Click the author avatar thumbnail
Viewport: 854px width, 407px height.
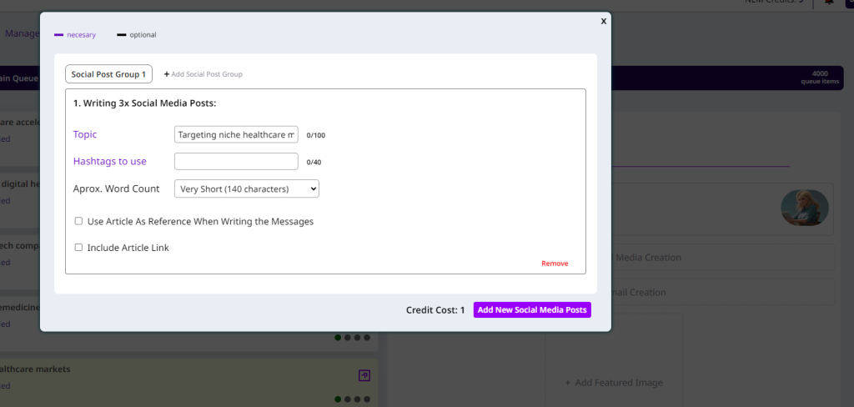[804, 209]
